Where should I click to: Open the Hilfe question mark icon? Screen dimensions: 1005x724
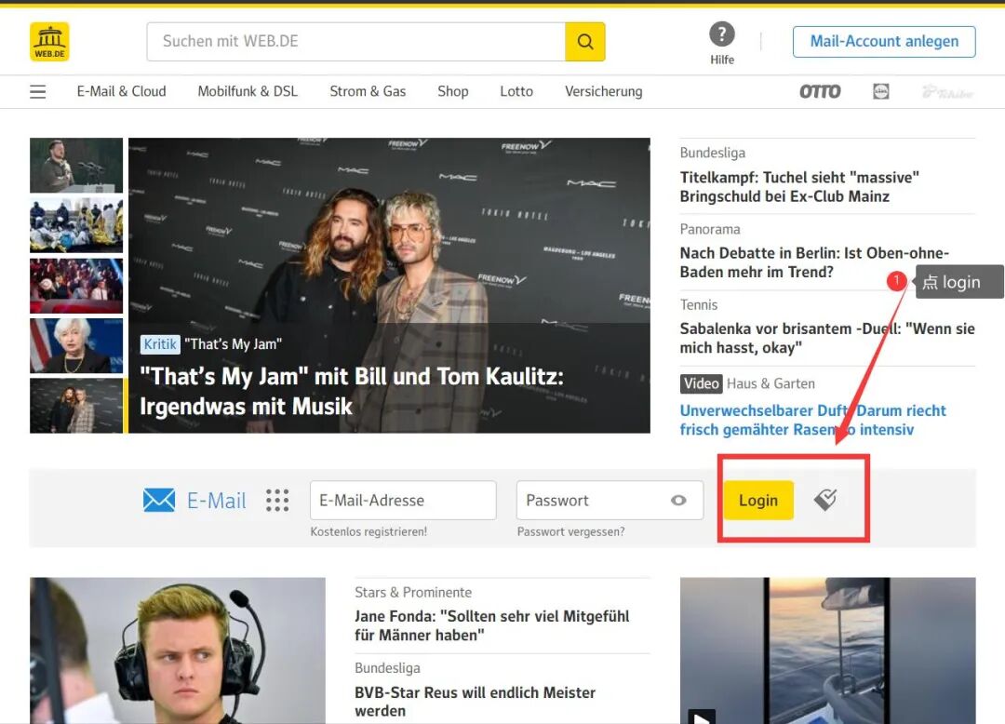[722, 34]
